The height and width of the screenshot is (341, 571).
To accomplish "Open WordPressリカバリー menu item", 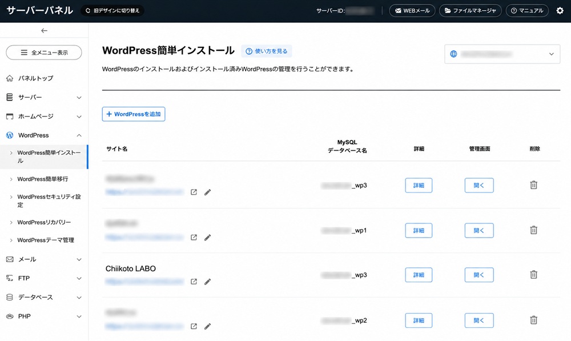I will (x=44, y=222).
